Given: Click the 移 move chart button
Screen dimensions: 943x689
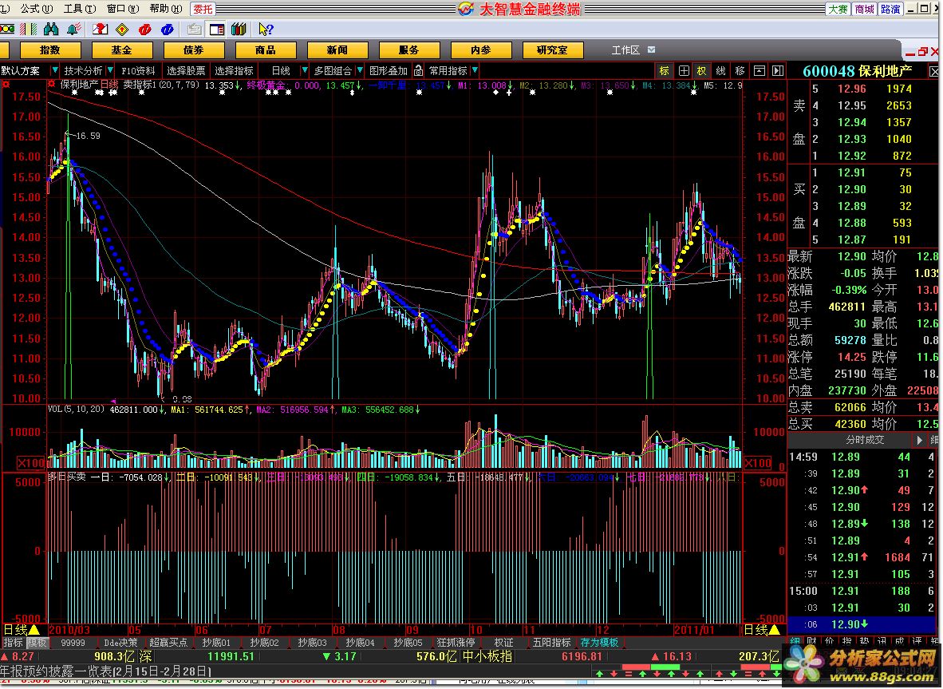Looking at the screenshot, I should coord(740,71).
